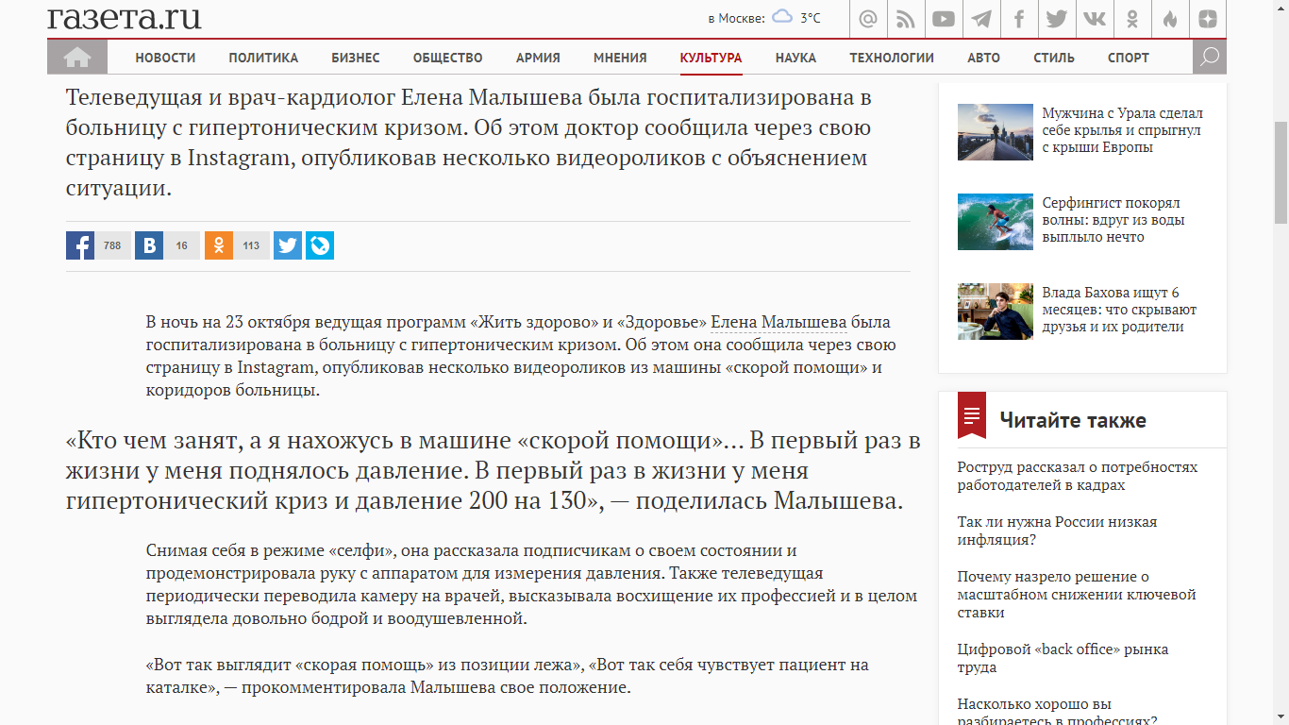Share article via Facebook share button
The width and height of the screenshot is (1289, 725).
[x=80, y=245]
